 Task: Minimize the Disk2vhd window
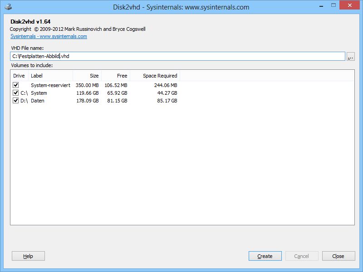tap(321, 5)
